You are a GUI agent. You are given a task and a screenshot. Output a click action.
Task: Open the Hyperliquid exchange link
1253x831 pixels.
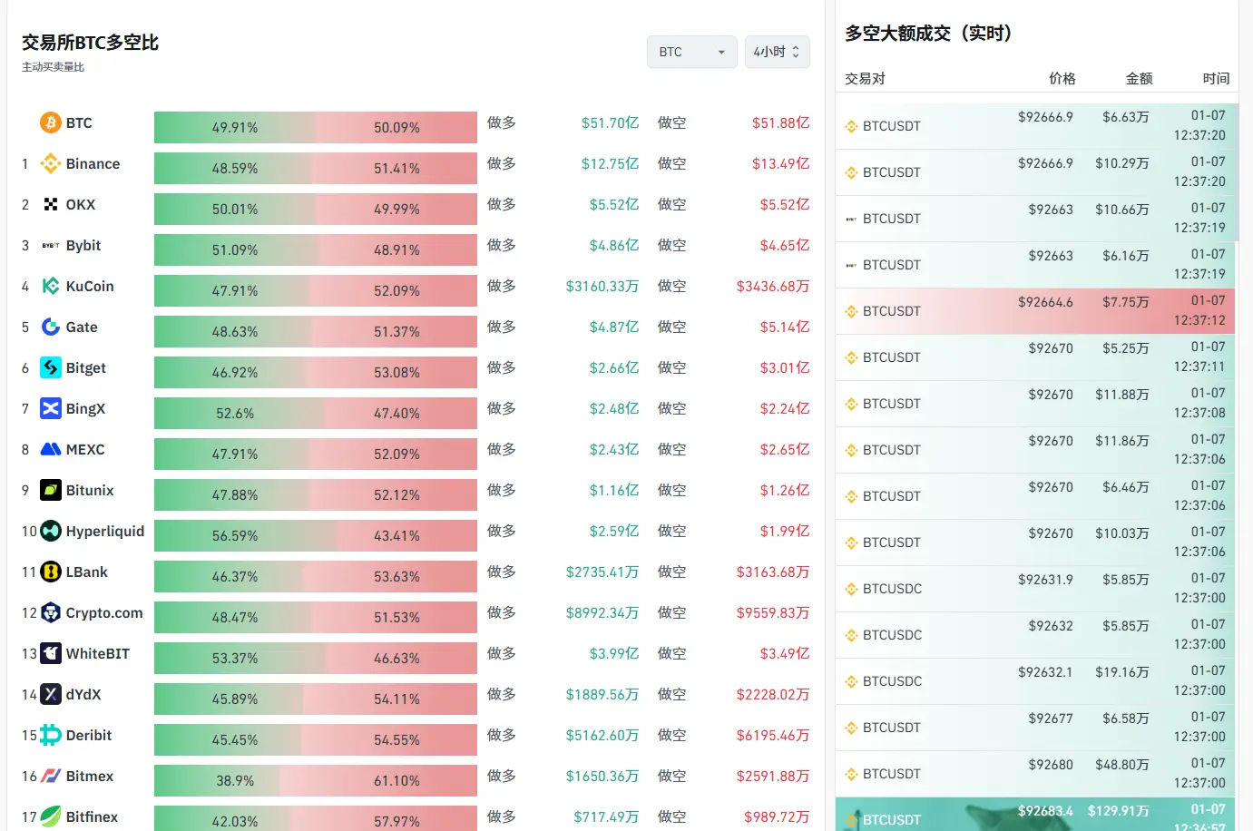click(105, 531)
